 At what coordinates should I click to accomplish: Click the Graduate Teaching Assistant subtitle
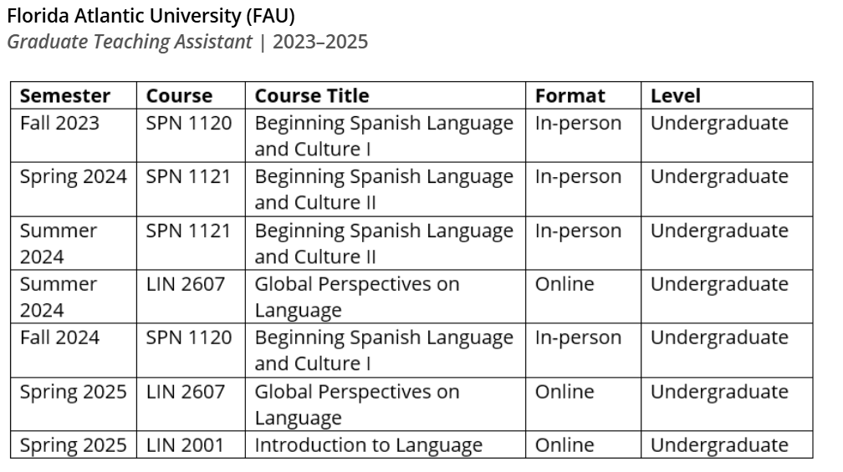tap(130, 42)
